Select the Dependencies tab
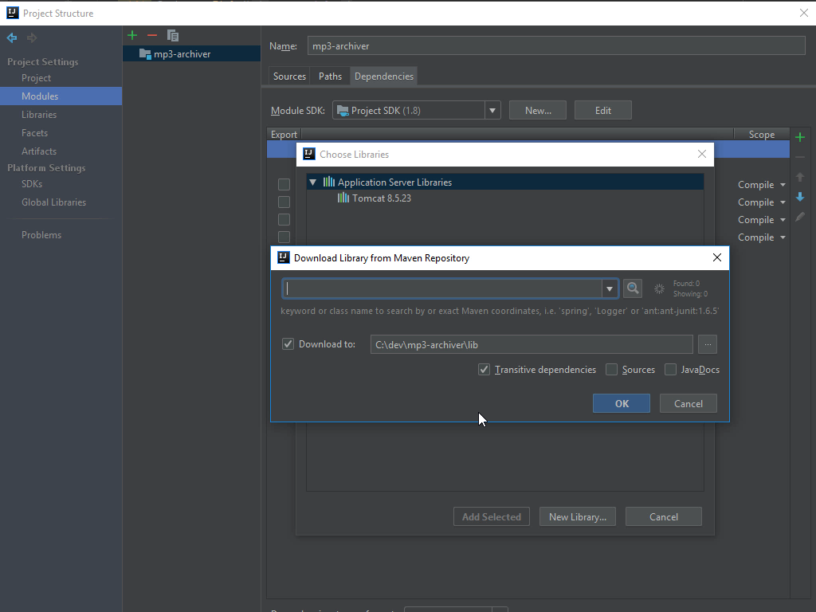Viewport: 816px width, 612px height. [384, 76]
